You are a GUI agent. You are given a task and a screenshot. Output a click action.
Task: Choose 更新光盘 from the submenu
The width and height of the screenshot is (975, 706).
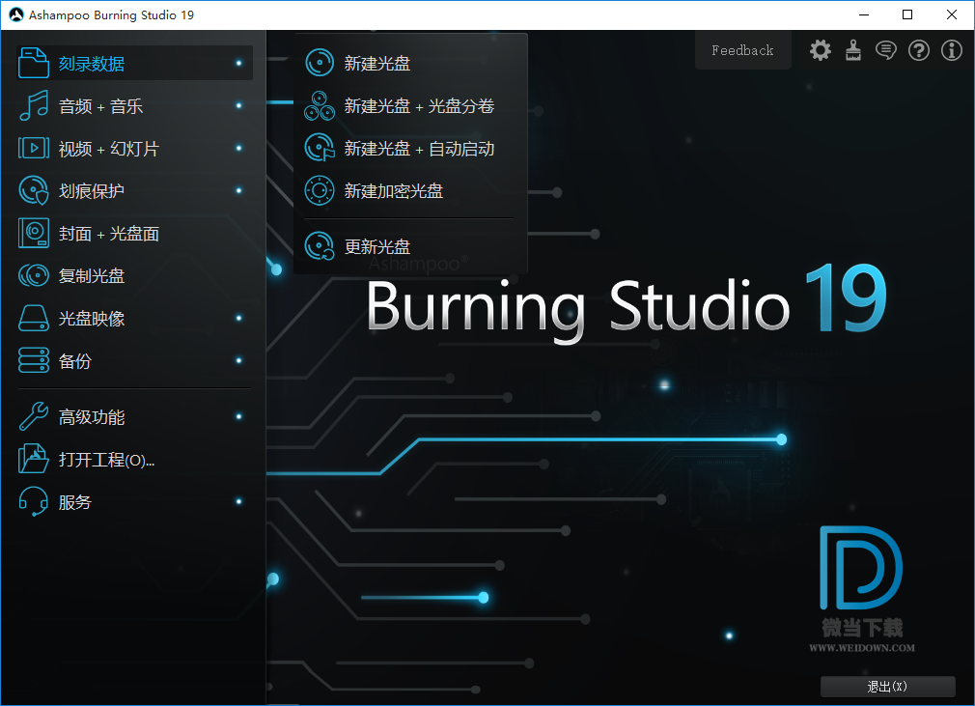[377, 247]
